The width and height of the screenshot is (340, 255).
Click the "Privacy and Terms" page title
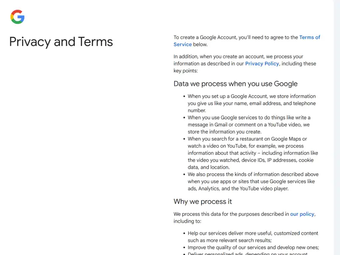tap(61, 42)
